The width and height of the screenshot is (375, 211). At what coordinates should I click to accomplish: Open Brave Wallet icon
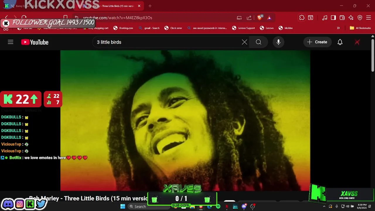tap(342, 18)
